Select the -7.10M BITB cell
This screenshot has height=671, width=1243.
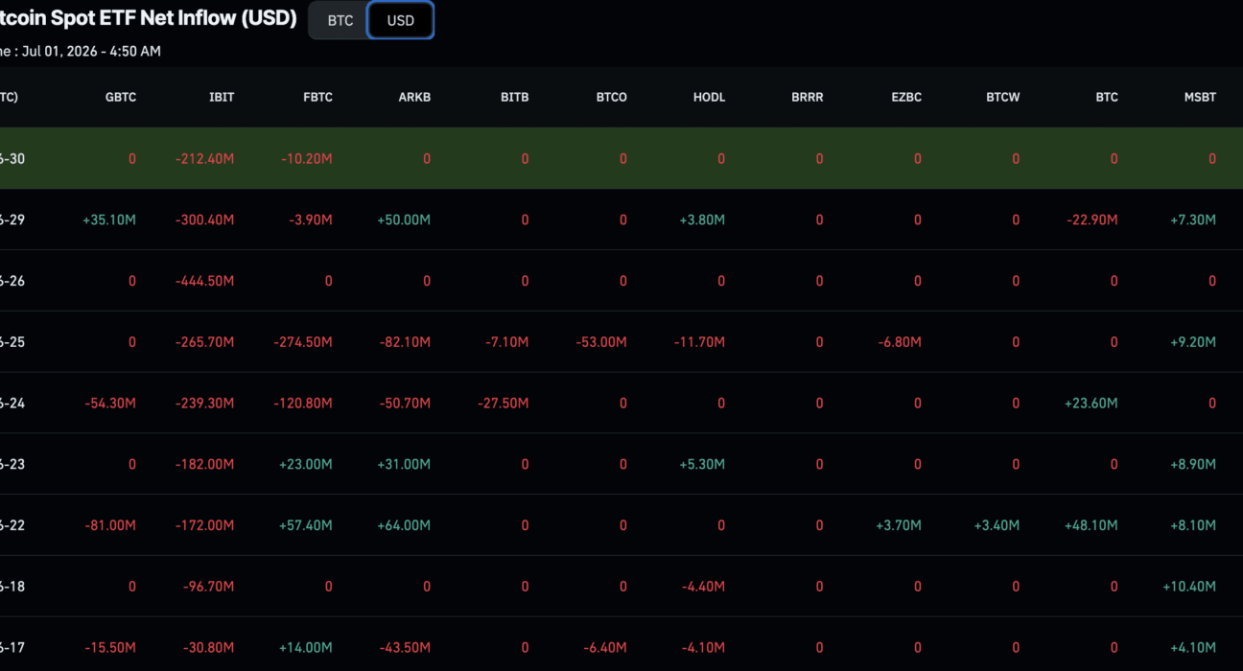click(506, 341)
